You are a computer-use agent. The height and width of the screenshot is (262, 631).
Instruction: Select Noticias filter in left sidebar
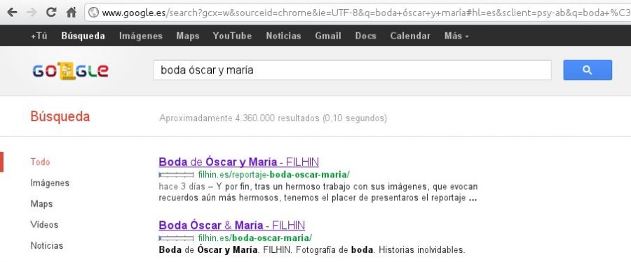click(x=47, y=245)
